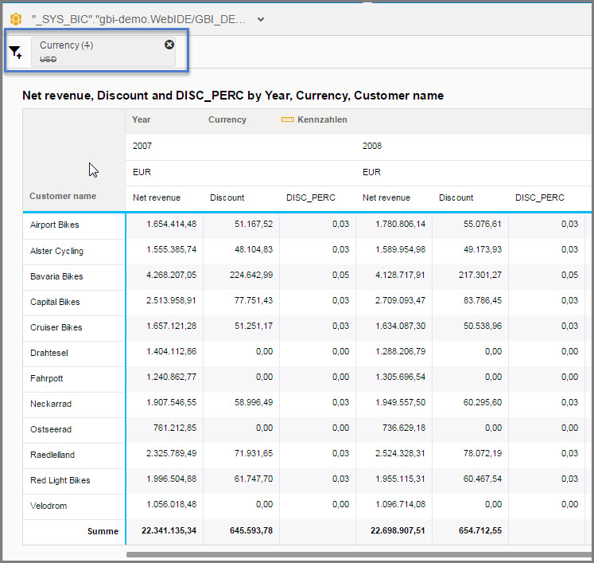This screenshot has height=563, width=594.
Task: Select the data source name text
Action: (x=139, y=19)
